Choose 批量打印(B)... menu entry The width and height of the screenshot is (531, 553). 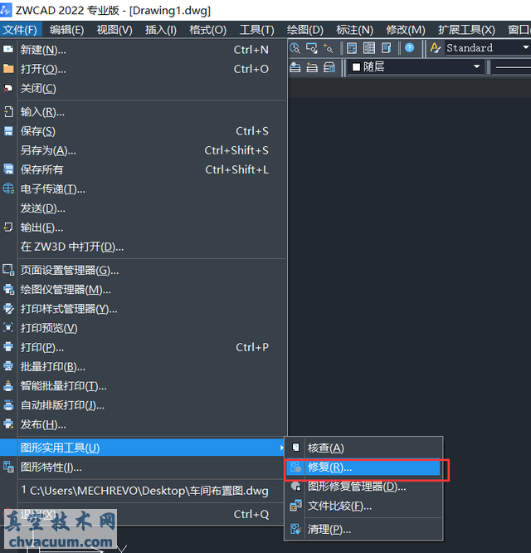[143, 367]
